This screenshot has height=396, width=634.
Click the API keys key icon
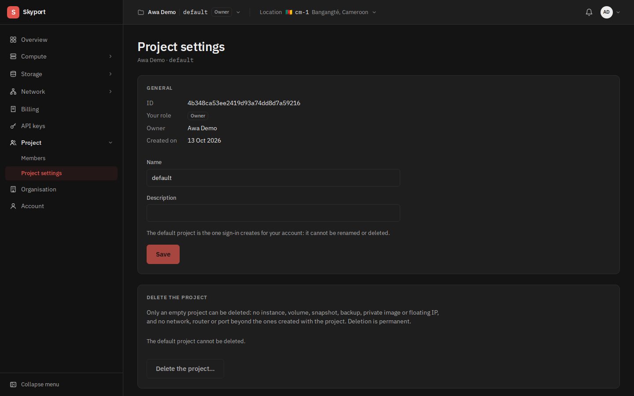coord(13,126)
